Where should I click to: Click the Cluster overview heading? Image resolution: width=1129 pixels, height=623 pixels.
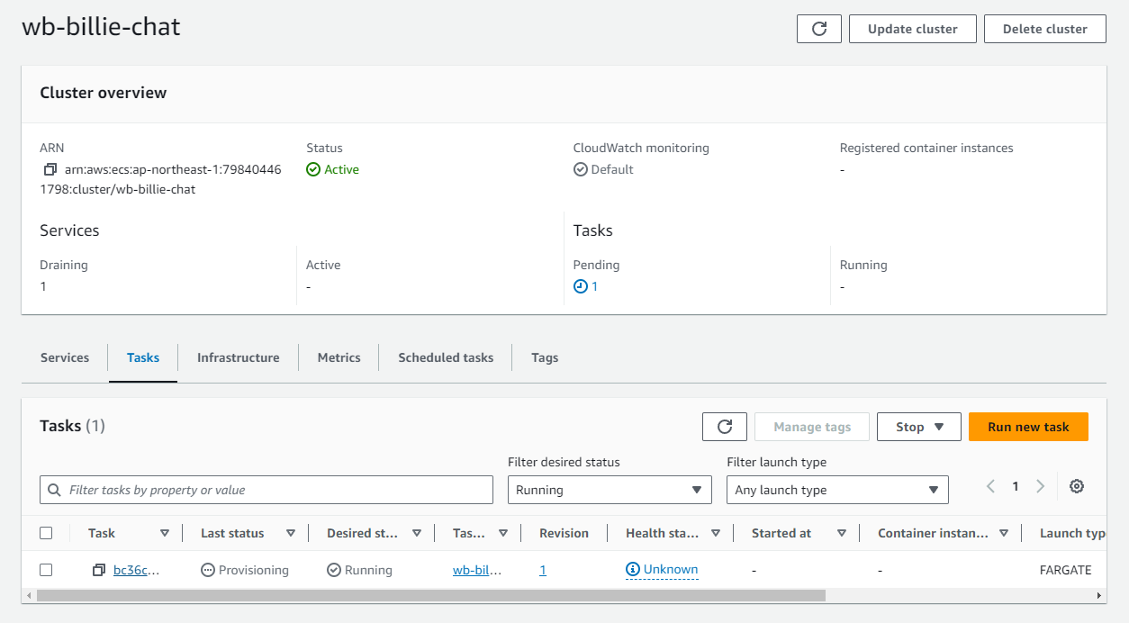pos(104,93)
